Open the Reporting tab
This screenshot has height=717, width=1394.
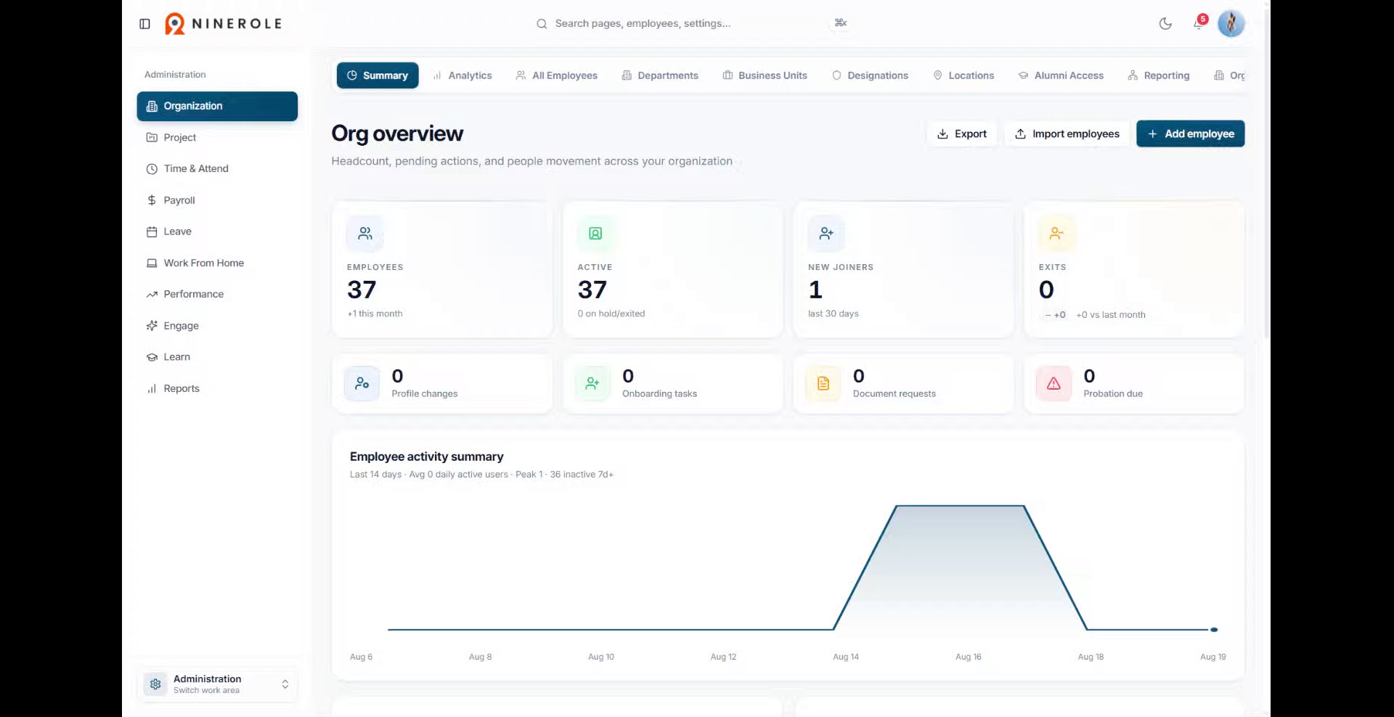click(x=1159, y=75)
